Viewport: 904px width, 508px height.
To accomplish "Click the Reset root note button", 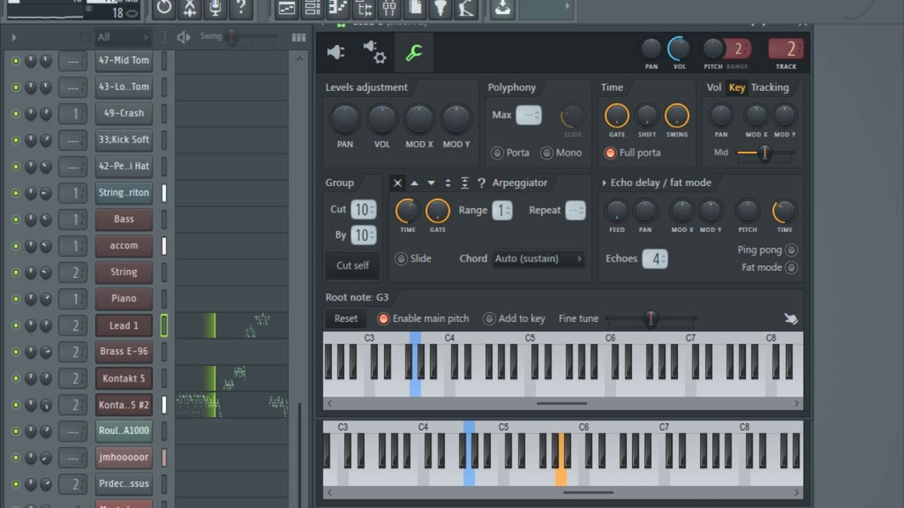I will pos(346,319).
